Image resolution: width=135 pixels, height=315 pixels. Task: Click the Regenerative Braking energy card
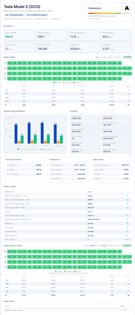click(85, 131)
